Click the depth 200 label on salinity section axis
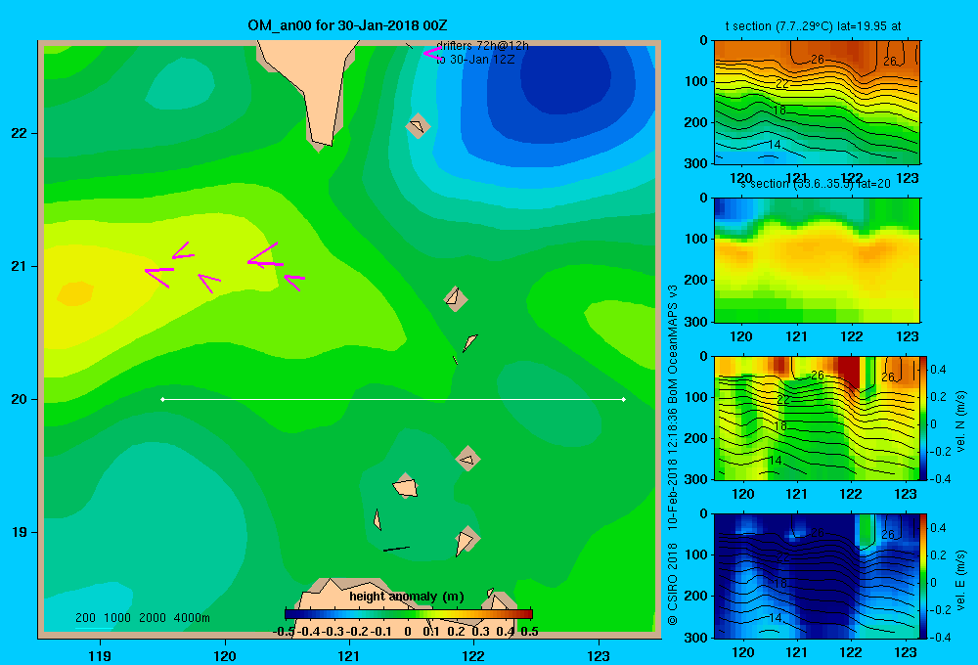 point(697,280)
